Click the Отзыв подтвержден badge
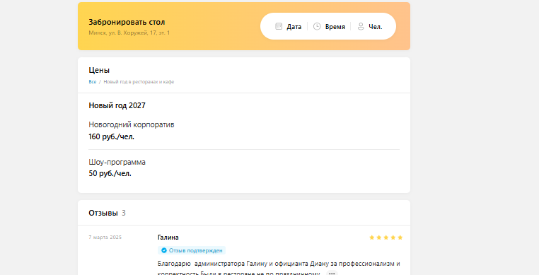This screenshot has width=539, height=275. [192, 250]
